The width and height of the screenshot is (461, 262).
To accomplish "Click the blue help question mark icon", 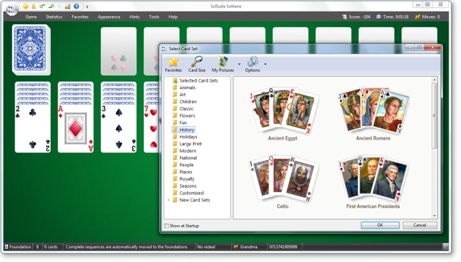I will tap(77, 6).
